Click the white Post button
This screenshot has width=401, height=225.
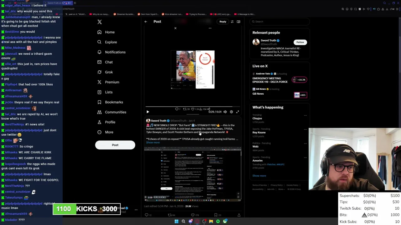(115, 145)
